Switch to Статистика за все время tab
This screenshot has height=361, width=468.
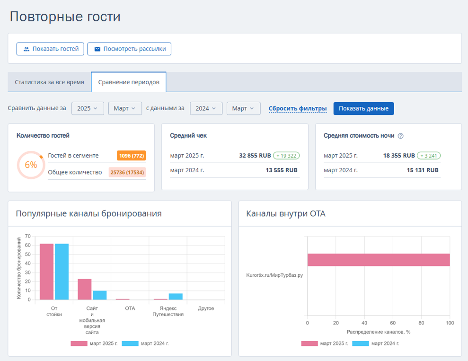pyautogui.click(x=49, y=82)
